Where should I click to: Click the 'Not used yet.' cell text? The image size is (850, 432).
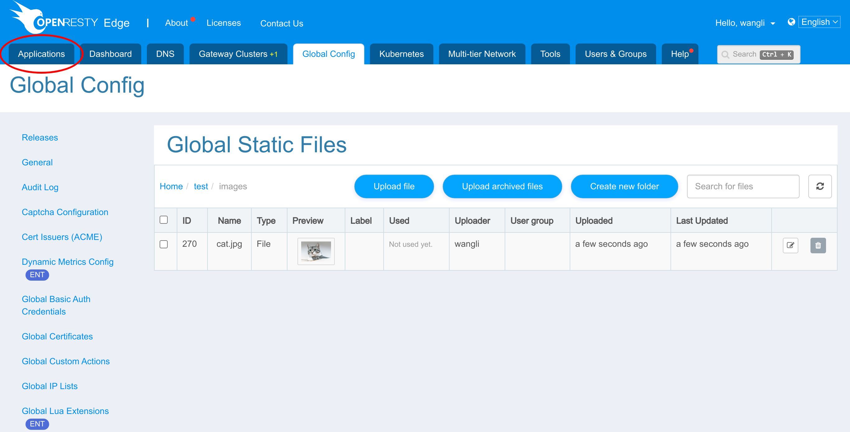(410, 244)
